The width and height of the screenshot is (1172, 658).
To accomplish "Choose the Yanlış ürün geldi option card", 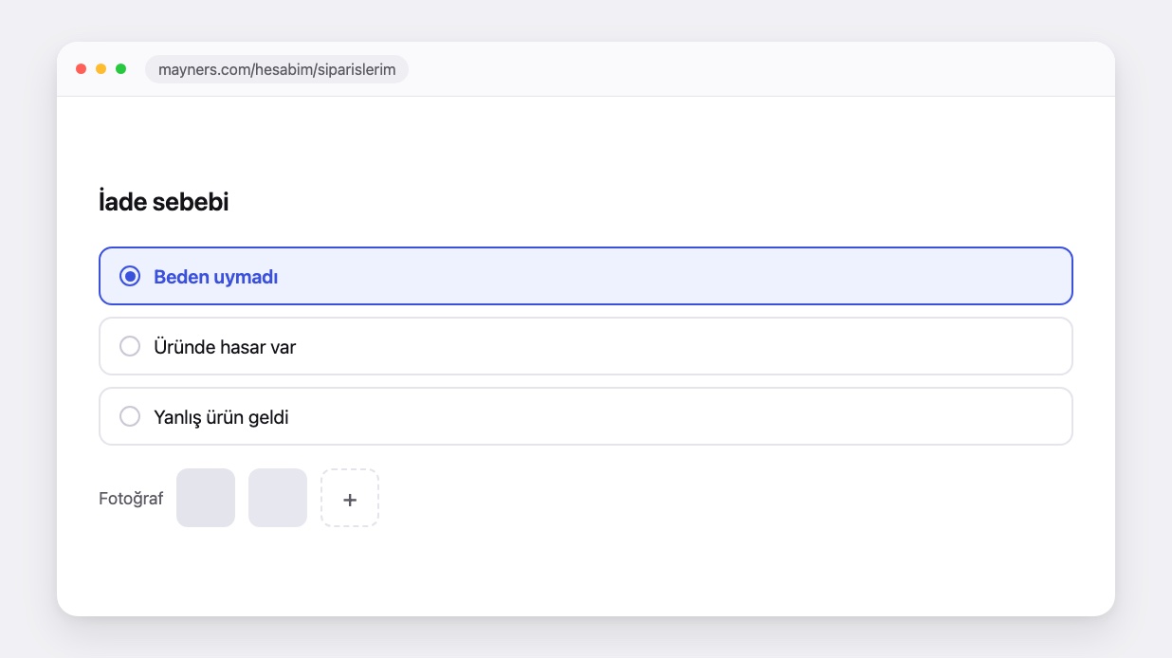I will coord(586,416).
